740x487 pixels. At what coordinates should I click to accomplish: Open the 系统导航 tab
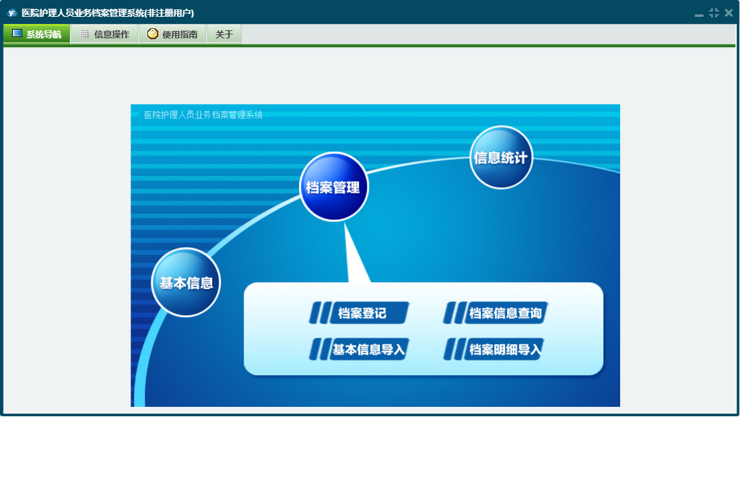[x=37, y=34]
